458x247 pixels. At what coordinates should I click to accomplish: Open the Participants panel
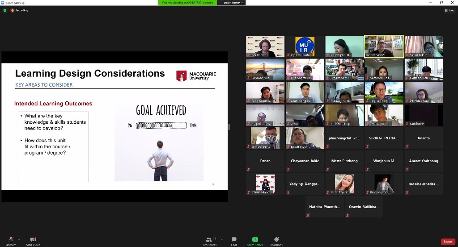[208, 241]
